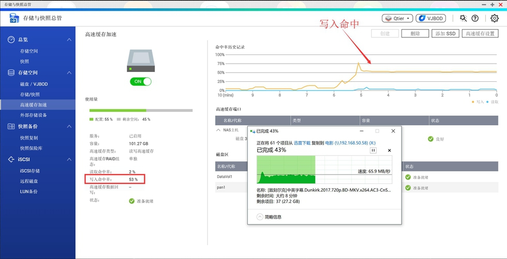Select LUN备份 in sidebar
The height and width of the screenshot is (259, 507).
29,192
